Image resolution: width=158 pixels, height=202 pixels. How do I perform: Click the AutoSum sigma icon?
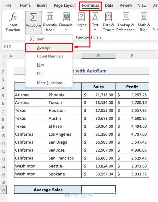pyautogui.click(x=33, y=17)
